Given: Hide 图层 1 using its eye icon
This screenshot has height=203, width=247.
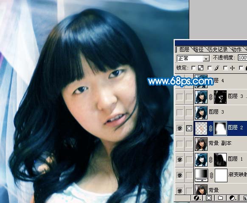Looking at the screenshot, I should tap(180, 160).
